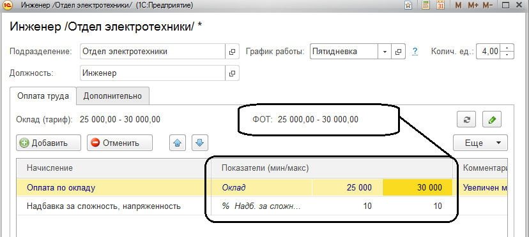Move row up with the up arrow icon

(x=177, y=143)
